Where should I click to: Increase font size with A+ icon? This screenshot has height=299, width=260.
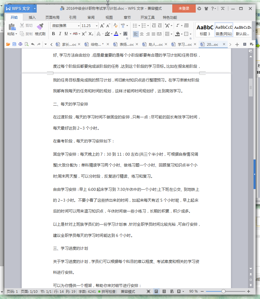102,26
